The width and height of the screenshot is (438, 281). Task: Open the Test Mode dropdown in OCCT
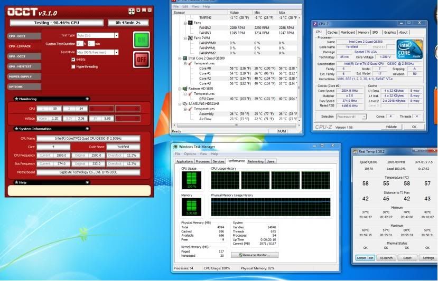pyautogui.click(x=116, y=52)
